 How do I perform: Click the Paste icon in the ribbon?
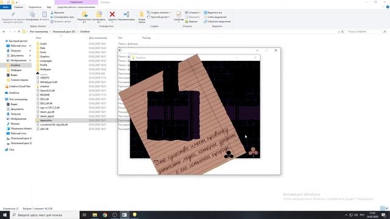[44, 15]
